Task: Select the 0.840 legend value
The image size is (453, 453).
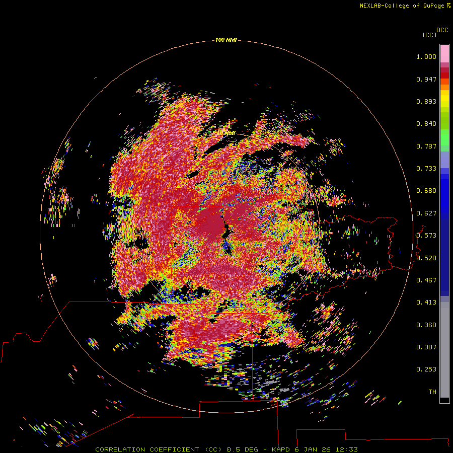Action: [x=426, y=124]
